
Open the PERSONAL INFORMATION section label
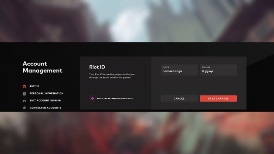pyautogui.click(x=46, y=93)
